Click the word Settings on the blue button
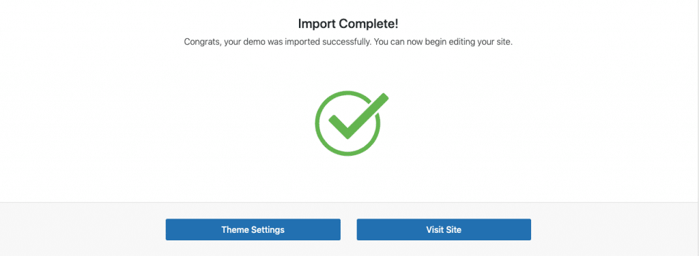 click(x=268, y=229)
